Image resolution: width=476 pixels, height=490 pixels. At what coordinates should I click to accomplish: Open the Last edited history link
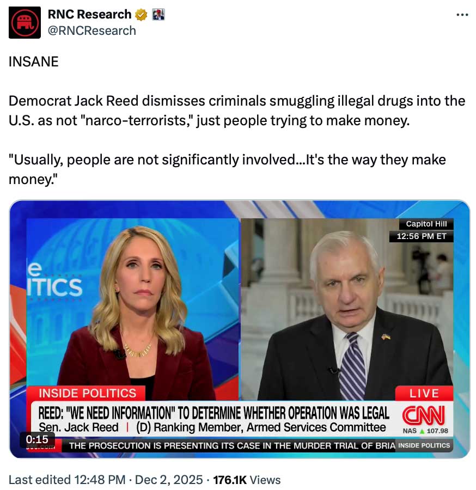67,480
